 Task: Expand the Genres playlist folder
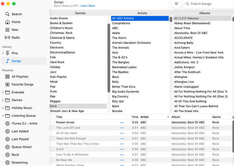click(x=3, y=100)
